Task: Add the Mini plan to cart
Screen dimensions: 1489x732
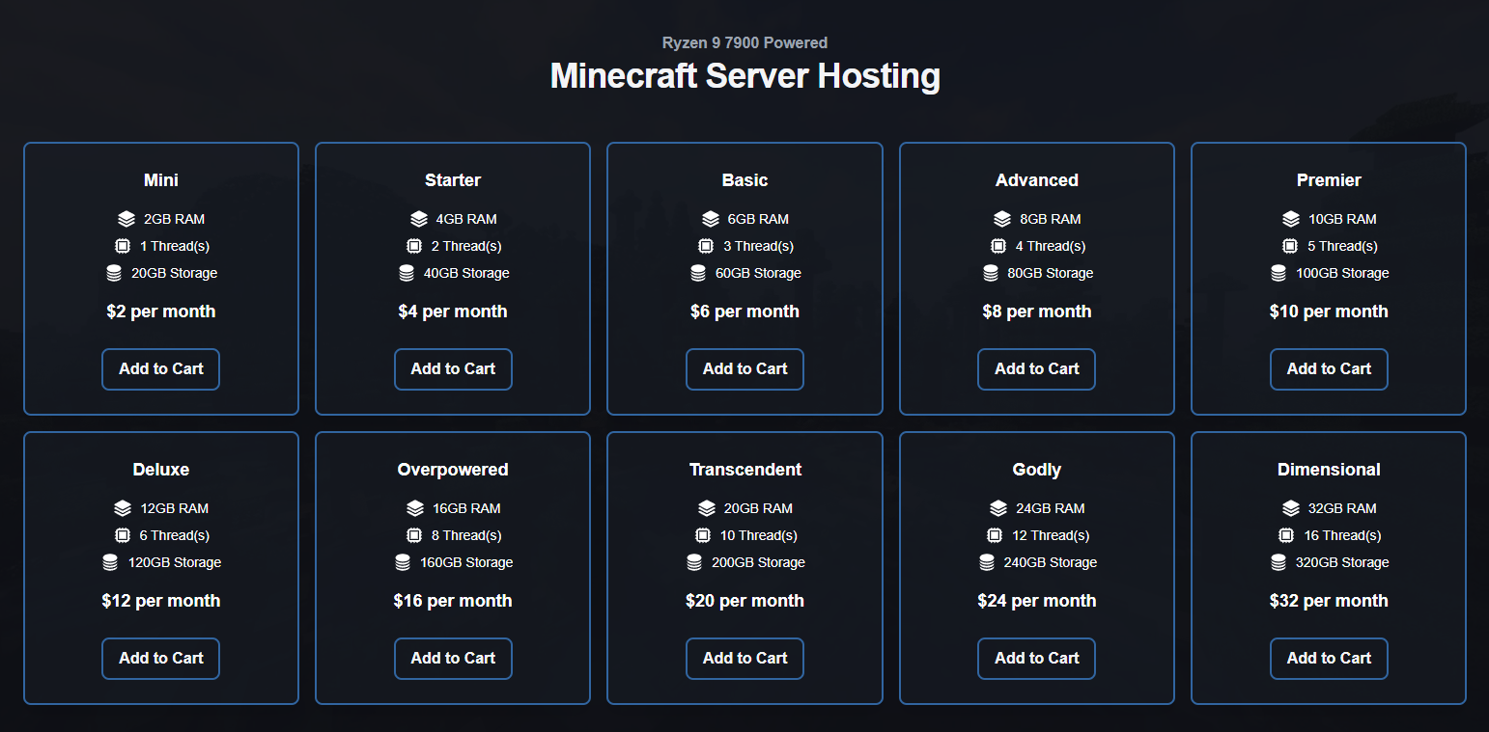Action: tap(161, 369)
